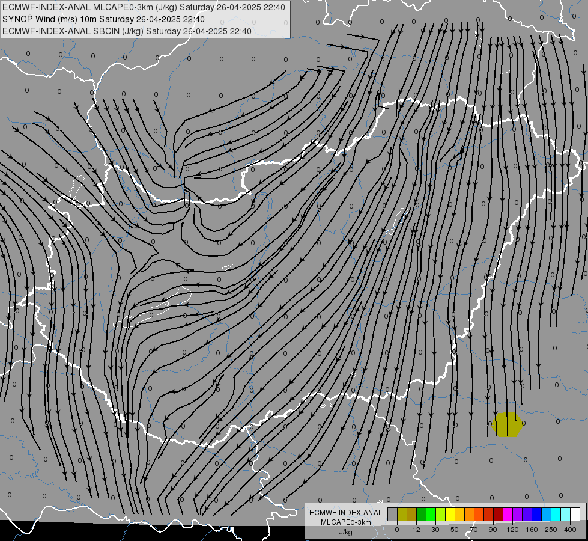This screenshot has height=541, width=588.
Task: Click the J/kg unit label in legend
Action: point(345,532)
